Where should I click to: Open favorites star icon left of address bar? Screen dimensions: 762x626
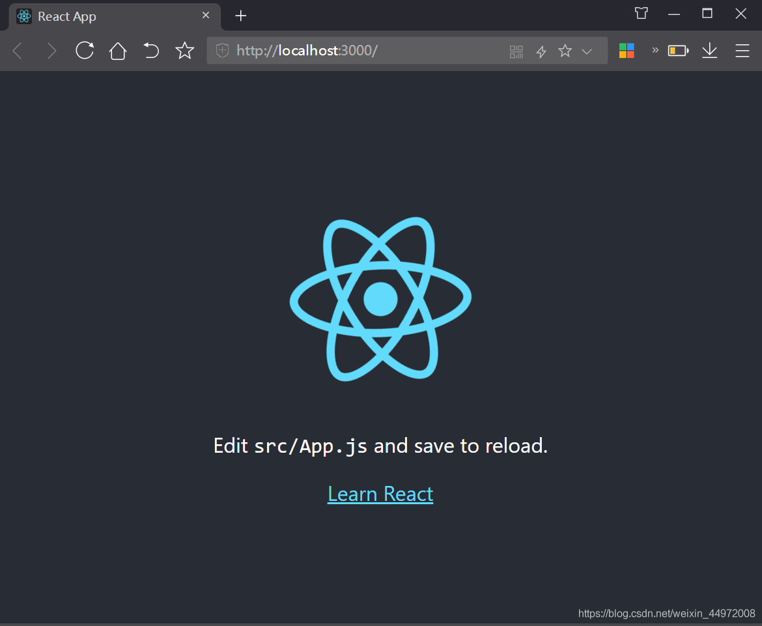click(185, 50)
